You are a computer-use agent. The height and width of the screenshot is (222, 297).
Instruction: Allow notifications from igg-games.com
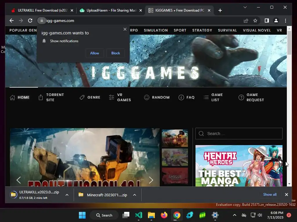pyautogui.click(x=95, y=53)
